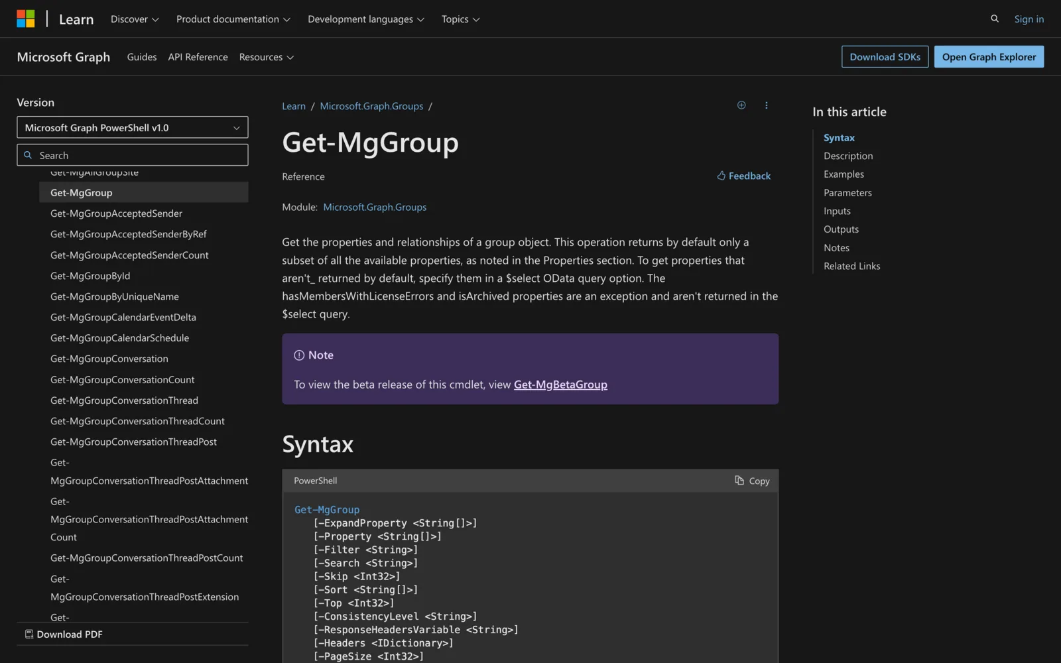
Task: Jump to Outputs section
Action: pyautogui.click(x=841, y=229)
